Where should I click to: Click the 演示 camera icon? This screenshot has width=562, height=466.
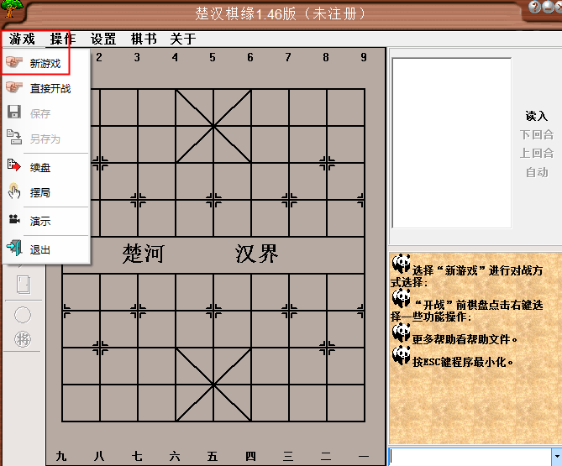14,219
